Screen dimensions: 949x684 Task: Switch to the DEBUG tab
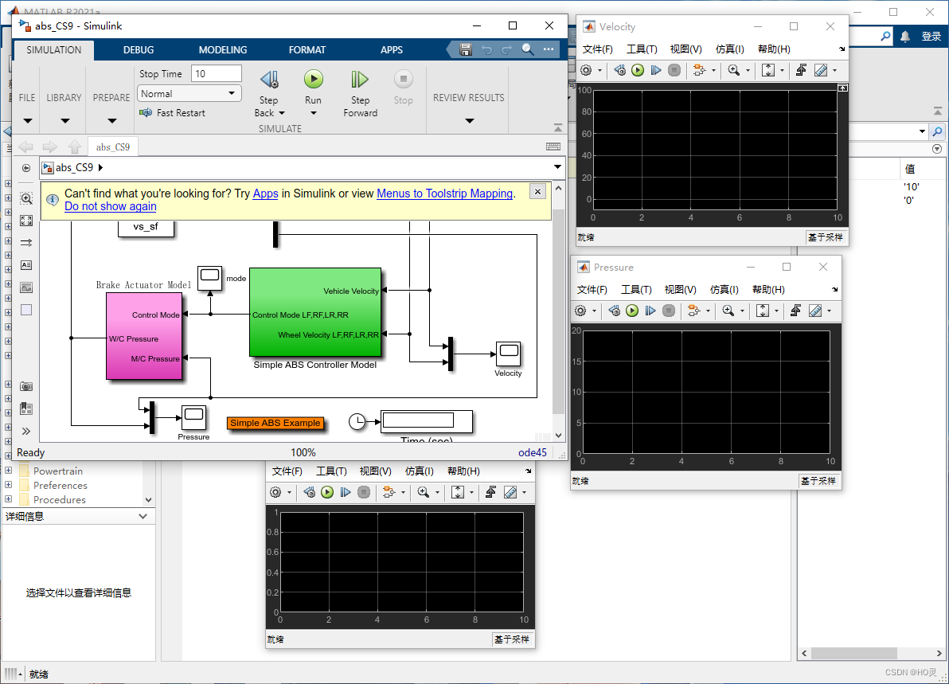coord(139,49)
